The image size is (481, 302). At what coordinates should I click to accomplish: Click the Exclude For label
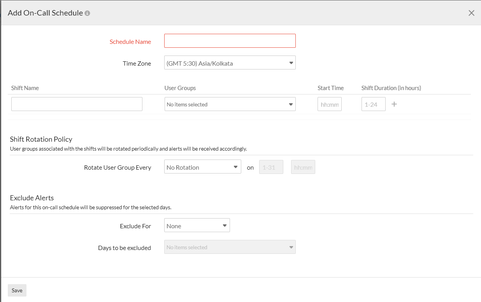coord(135,226)
